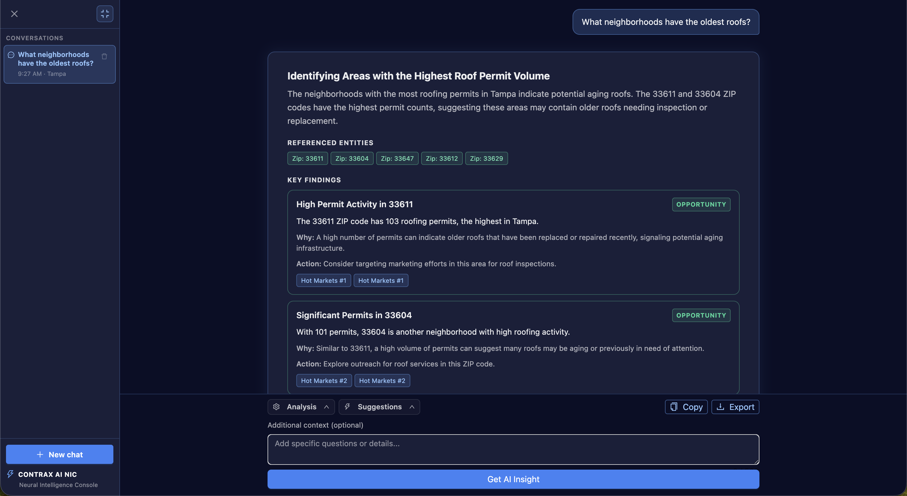Collapse the Suggestions chevron

tap(412, 407)
